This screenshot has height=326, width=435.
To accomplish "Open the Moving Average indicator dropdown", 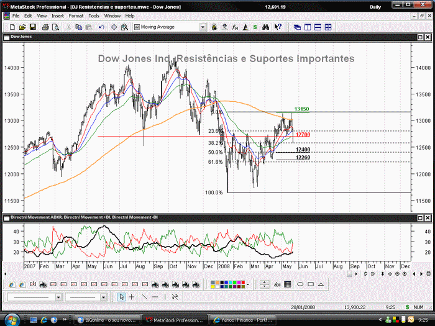I will click(203, 27).
